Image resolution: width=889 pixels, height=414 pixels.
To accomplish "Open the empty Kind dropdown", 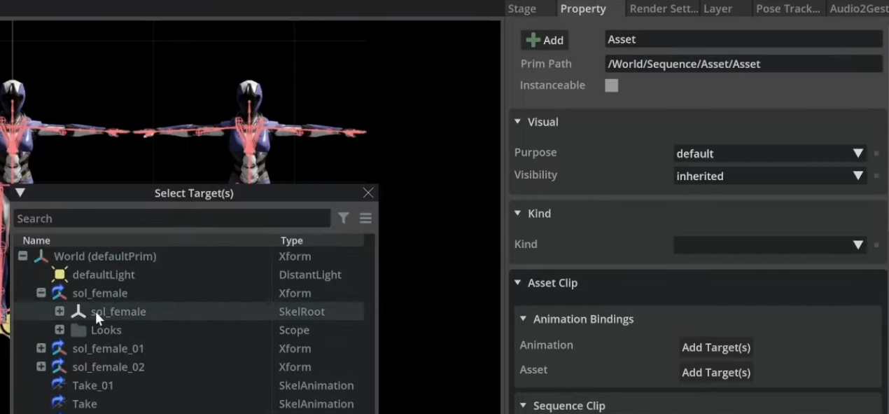I will (770, 244).
